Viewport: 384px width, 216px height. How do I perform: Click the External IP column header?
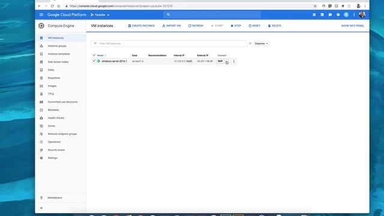click(x=203, y=56)
